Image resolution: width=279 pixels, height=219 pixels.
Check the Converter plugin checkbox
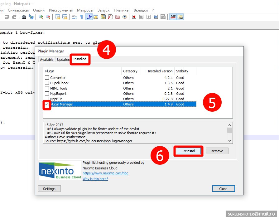(x=47, y=78)
